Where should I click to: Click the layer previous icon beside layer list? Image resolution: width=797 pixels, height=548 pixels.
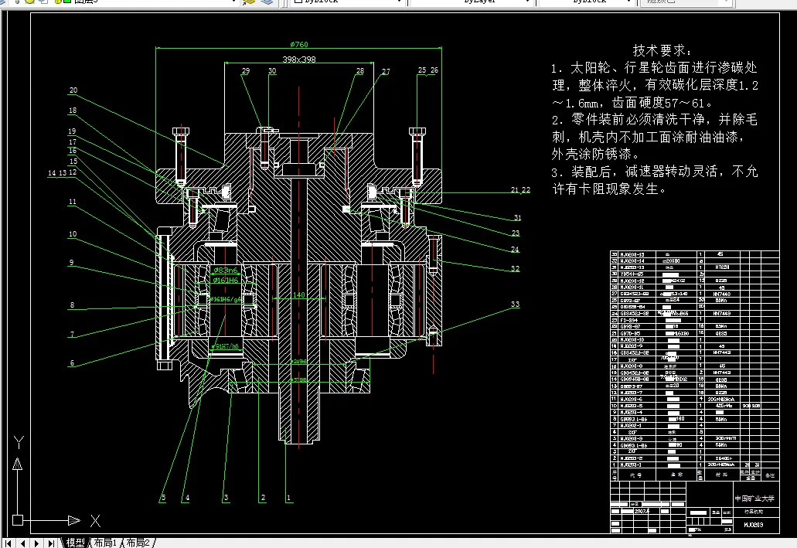(x=249, y=2)
